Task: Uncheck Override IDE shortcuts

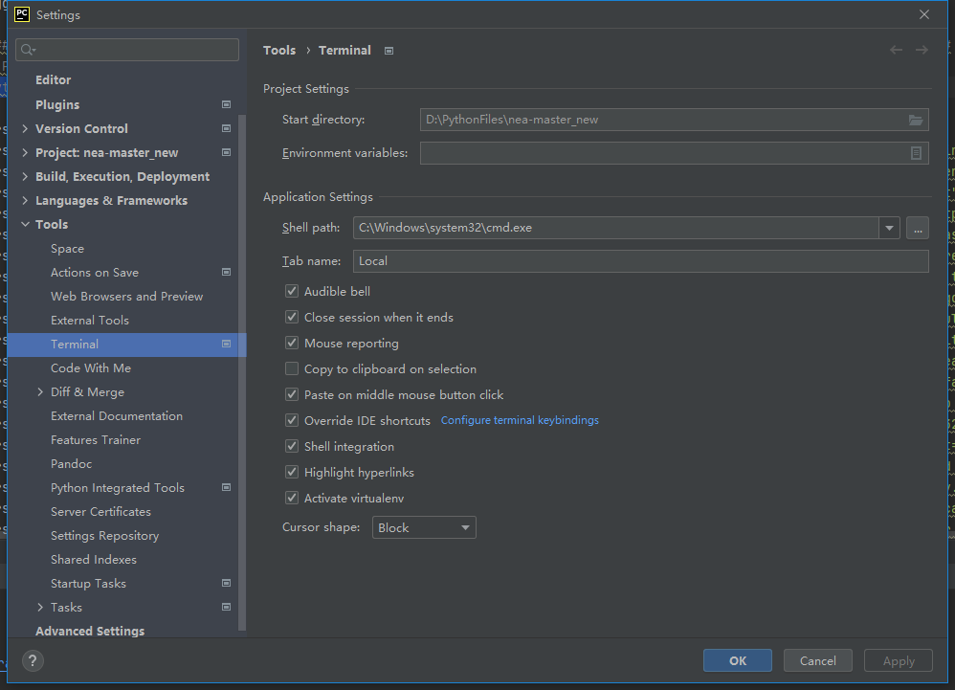Action: [292, 420]
